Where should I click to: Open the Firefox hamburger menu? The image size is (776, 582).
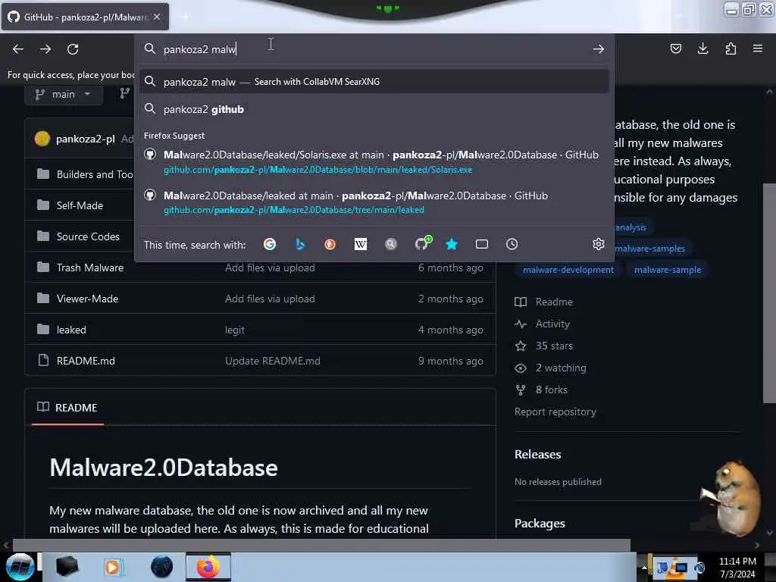click(x=758, y=48)
